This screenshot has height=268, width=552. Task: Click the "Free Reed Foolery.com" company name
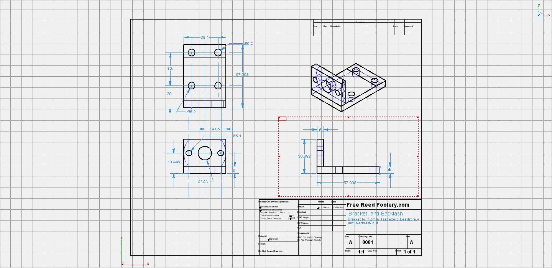pos(378,205)
